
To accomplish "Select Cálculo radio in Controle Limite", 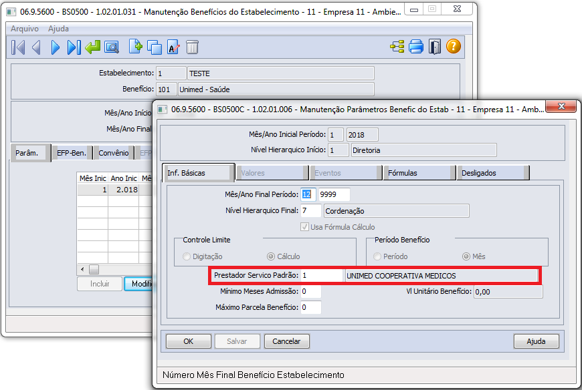I will (x=271, y=256).
